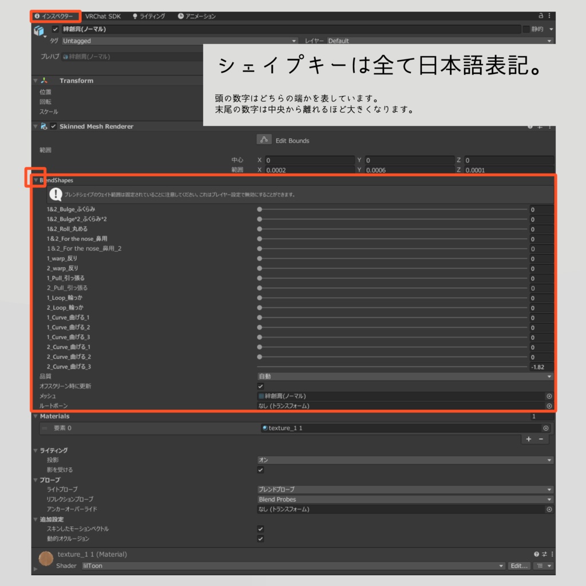Click the texture_1 1 material preview sphere
This screenshot has height=586, width=586.
(x=46, y=559)
